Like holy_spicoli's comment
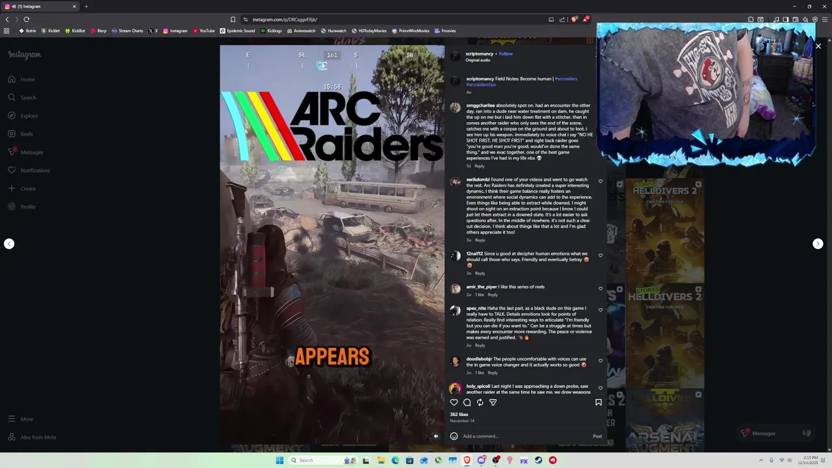This screenshot has width=832, height=468. (x=601, y=388)
